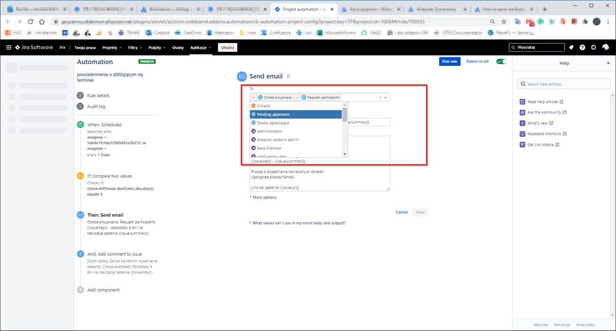Click the Run rule button
Image resolution: width=616 pixels, height=331 pixels.
point(450,61)
